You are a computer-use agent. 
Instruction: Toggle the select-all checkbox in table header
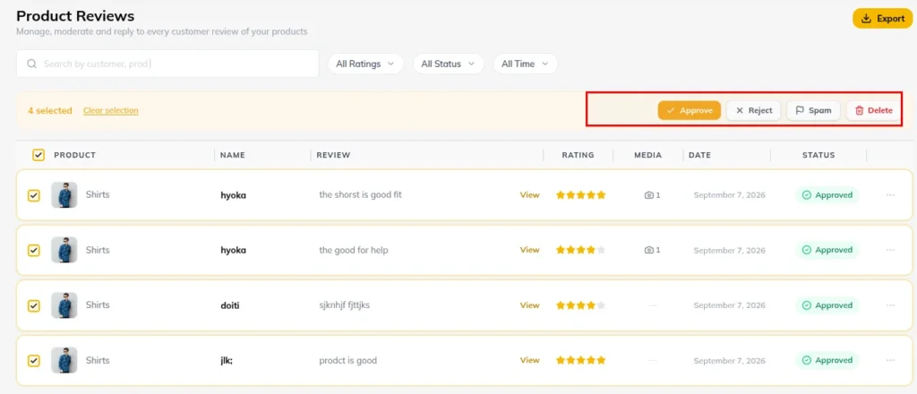[x=38, y=155]
